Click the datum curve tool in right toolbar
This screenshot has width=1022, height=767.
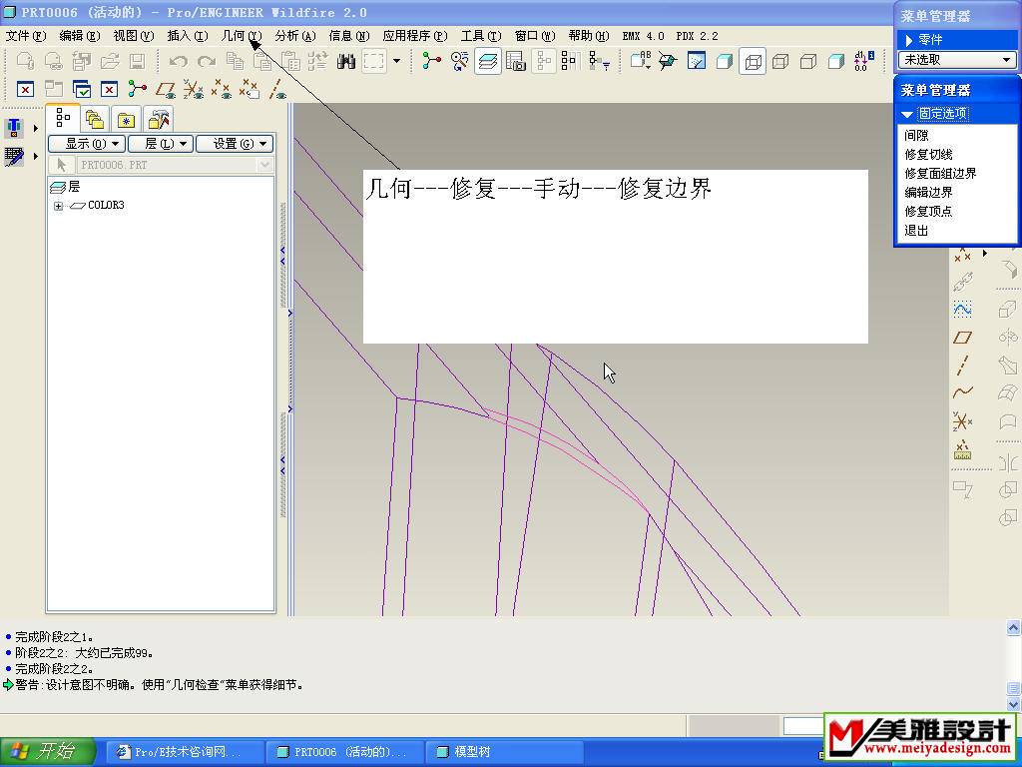pyautogui.click(x=963, y=392)
